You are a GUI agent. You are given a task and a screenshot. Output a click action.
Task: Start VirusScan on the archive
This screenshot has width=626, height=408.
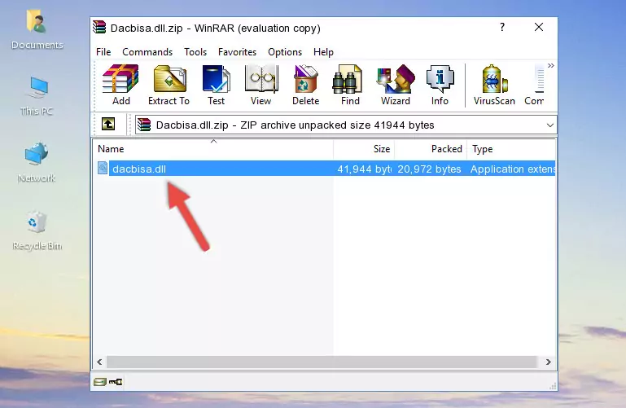494,85
